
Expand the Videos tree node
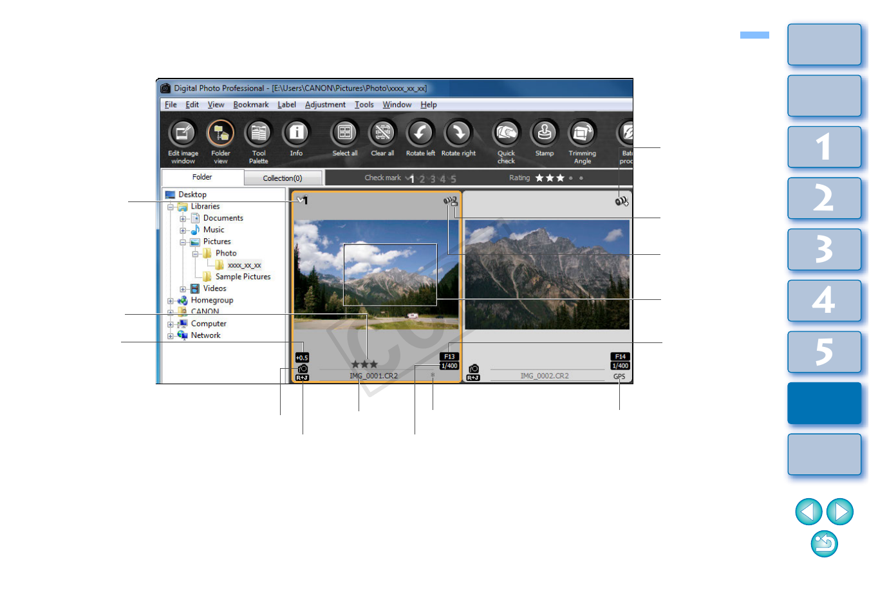tap(183, 289)
